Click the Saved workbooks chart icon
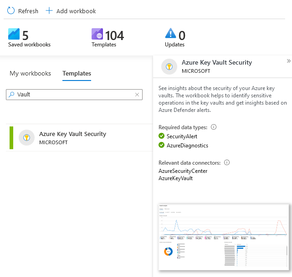Image resolution: width=292 pixels, height=277 pixels. (14, 34)
